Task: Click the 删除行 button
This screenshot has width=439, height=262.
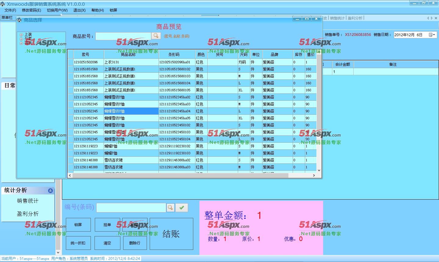Action: pyautogui.click(x=135, y=243)
